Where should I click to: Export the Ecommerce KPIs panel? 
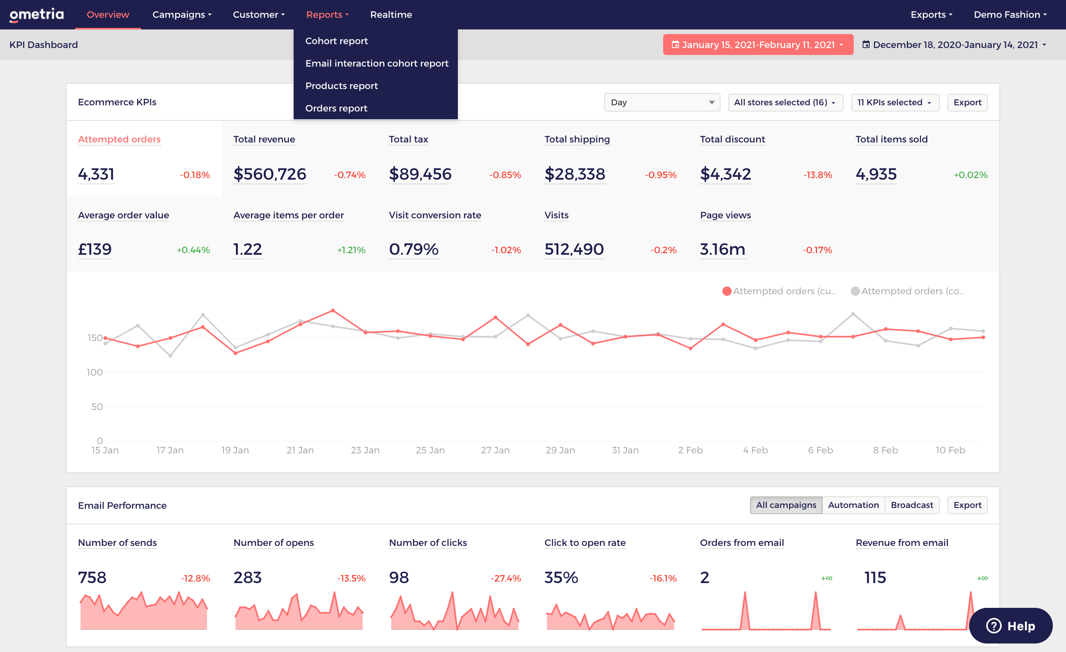(x=967, y=103)
